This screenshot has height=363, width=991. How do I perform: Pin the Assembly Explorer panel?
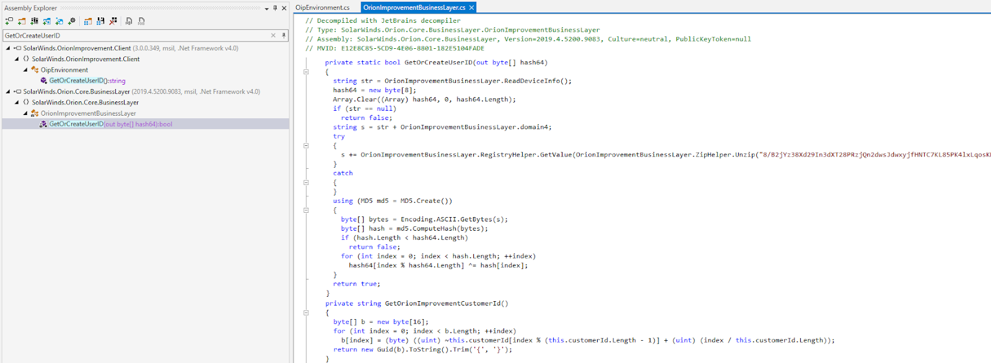click(275, 8)
